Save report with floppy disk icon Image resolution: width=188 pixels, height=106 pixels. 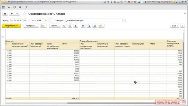coord(95,26)
